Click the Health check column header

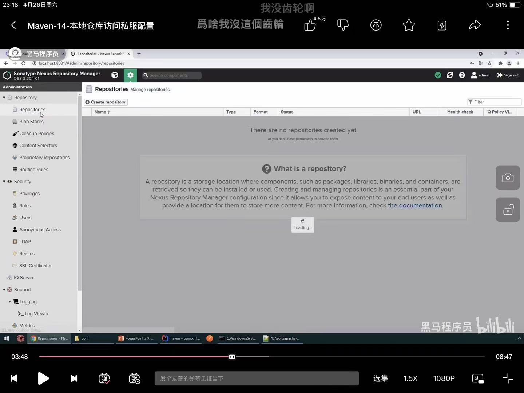[x=460, y=112]
